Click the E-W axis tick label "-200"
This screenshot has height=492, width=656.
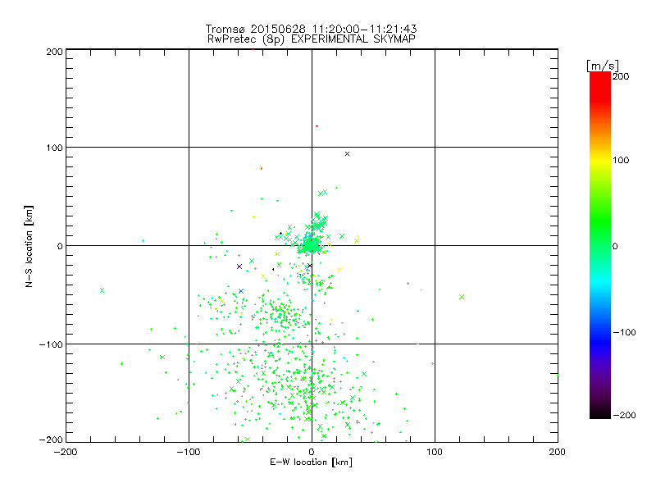click(66, 452)
